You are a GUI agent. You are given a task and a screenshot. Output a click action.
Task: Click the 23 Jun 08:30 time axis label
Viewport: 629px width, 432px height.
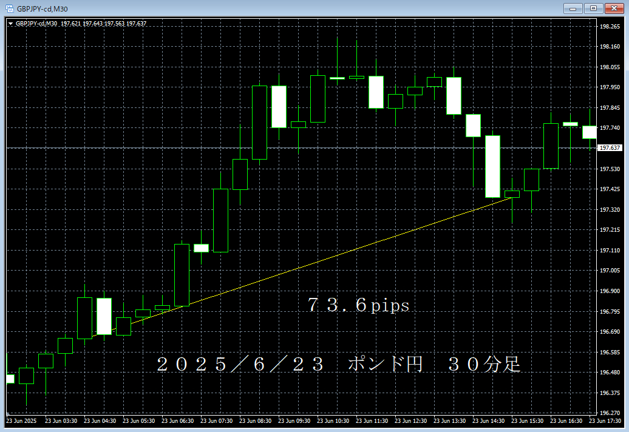point(254,420)
